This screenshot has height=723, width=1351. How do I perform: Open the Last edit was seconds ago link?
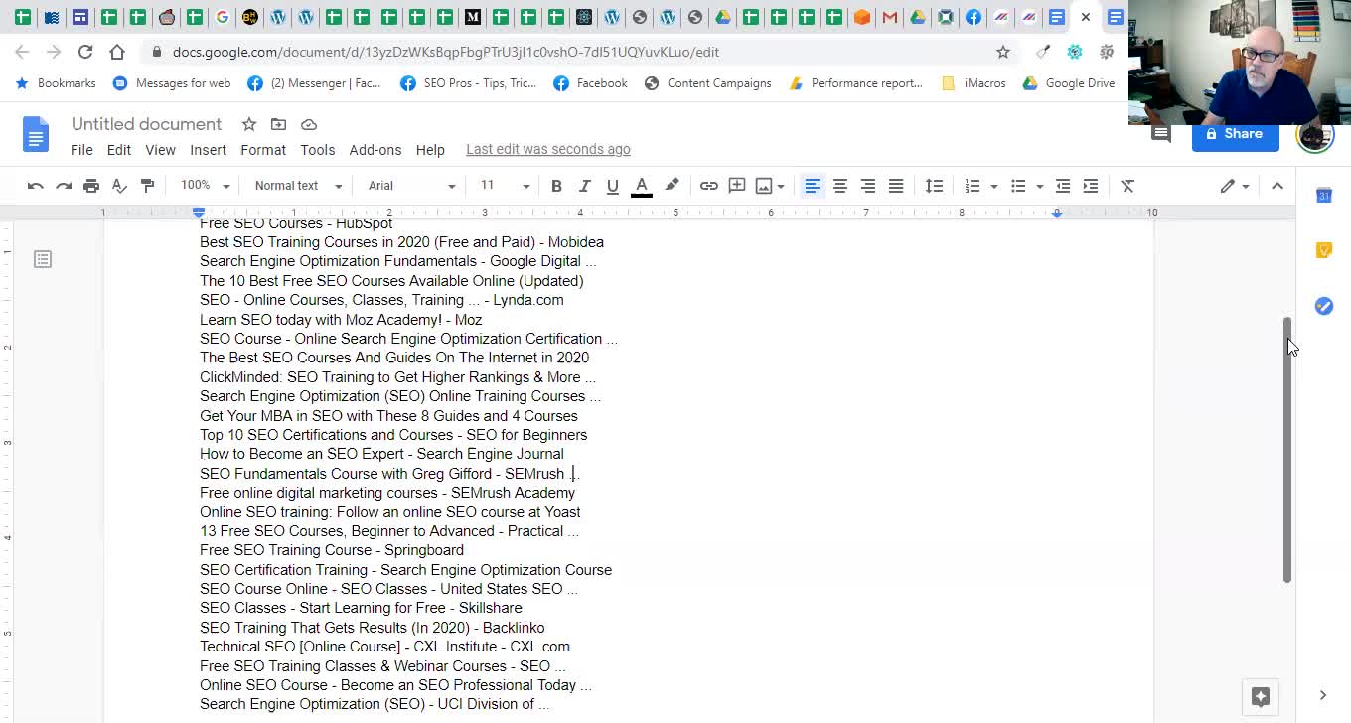(548, 149)
